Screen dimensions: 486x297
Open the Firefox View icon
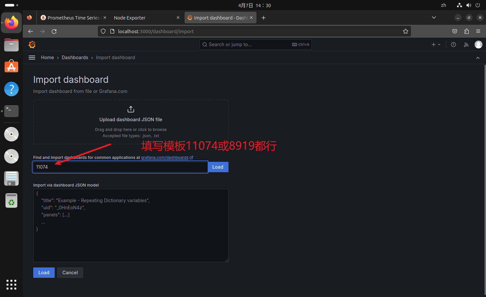click(x=29, y=18)
